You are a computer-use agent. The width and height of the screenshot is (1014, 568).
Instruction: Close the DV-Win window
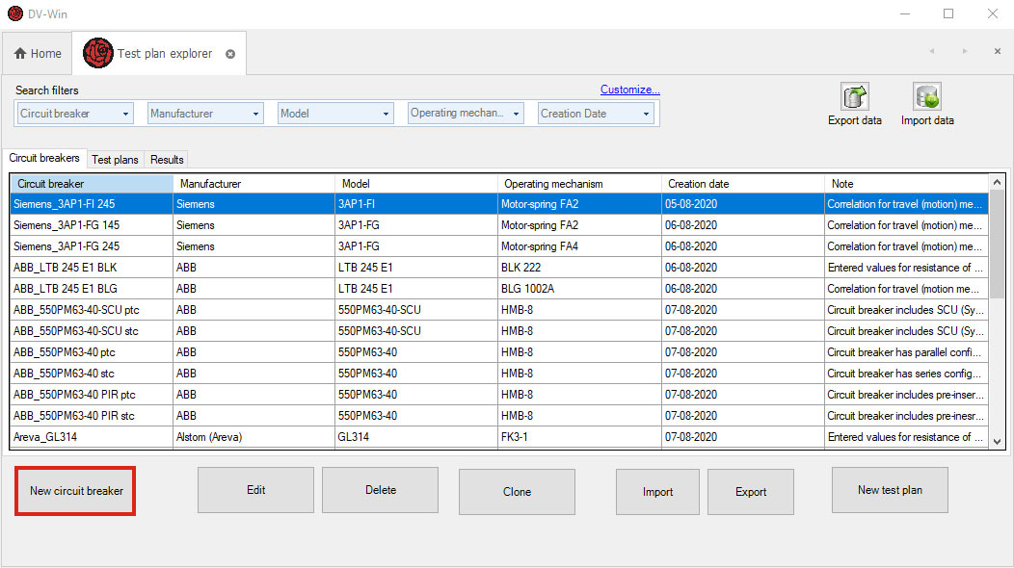993,13
